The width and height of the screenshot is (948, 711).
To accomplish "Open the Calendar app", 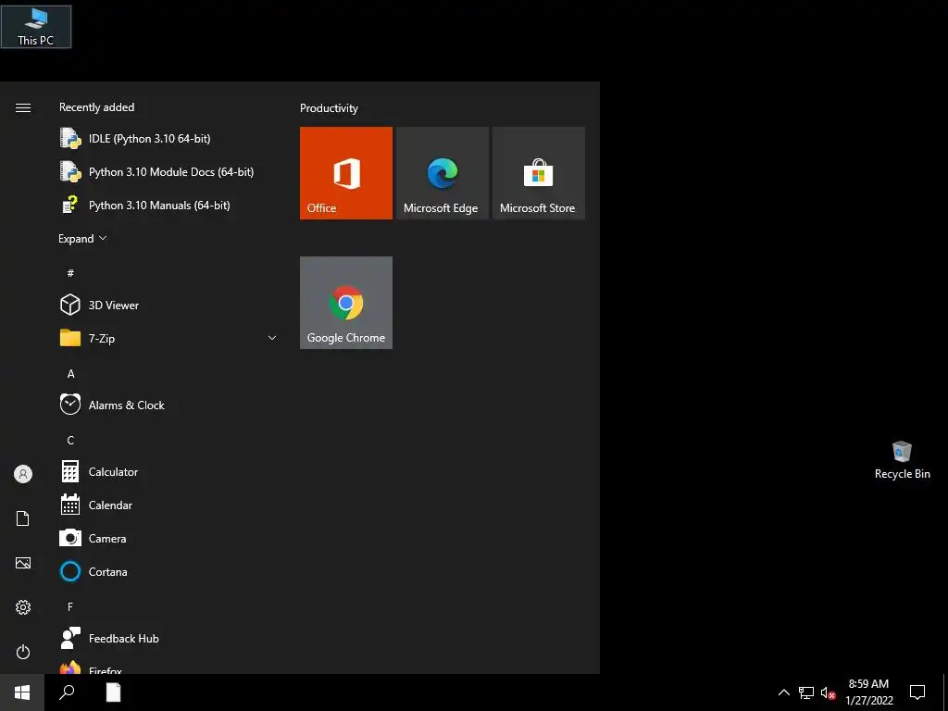I will pos(168,505).
